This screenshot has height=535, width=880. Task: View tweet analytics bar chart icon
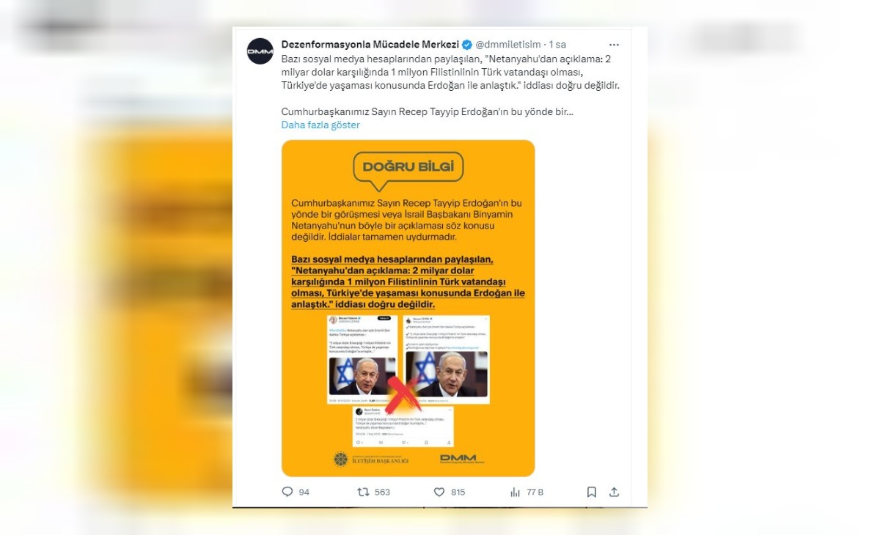(x=515, y=492)
